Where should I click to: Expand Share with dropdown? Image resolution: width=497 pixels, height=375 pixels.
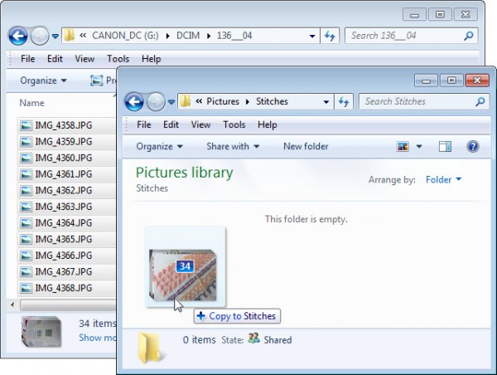click(233, 147)
